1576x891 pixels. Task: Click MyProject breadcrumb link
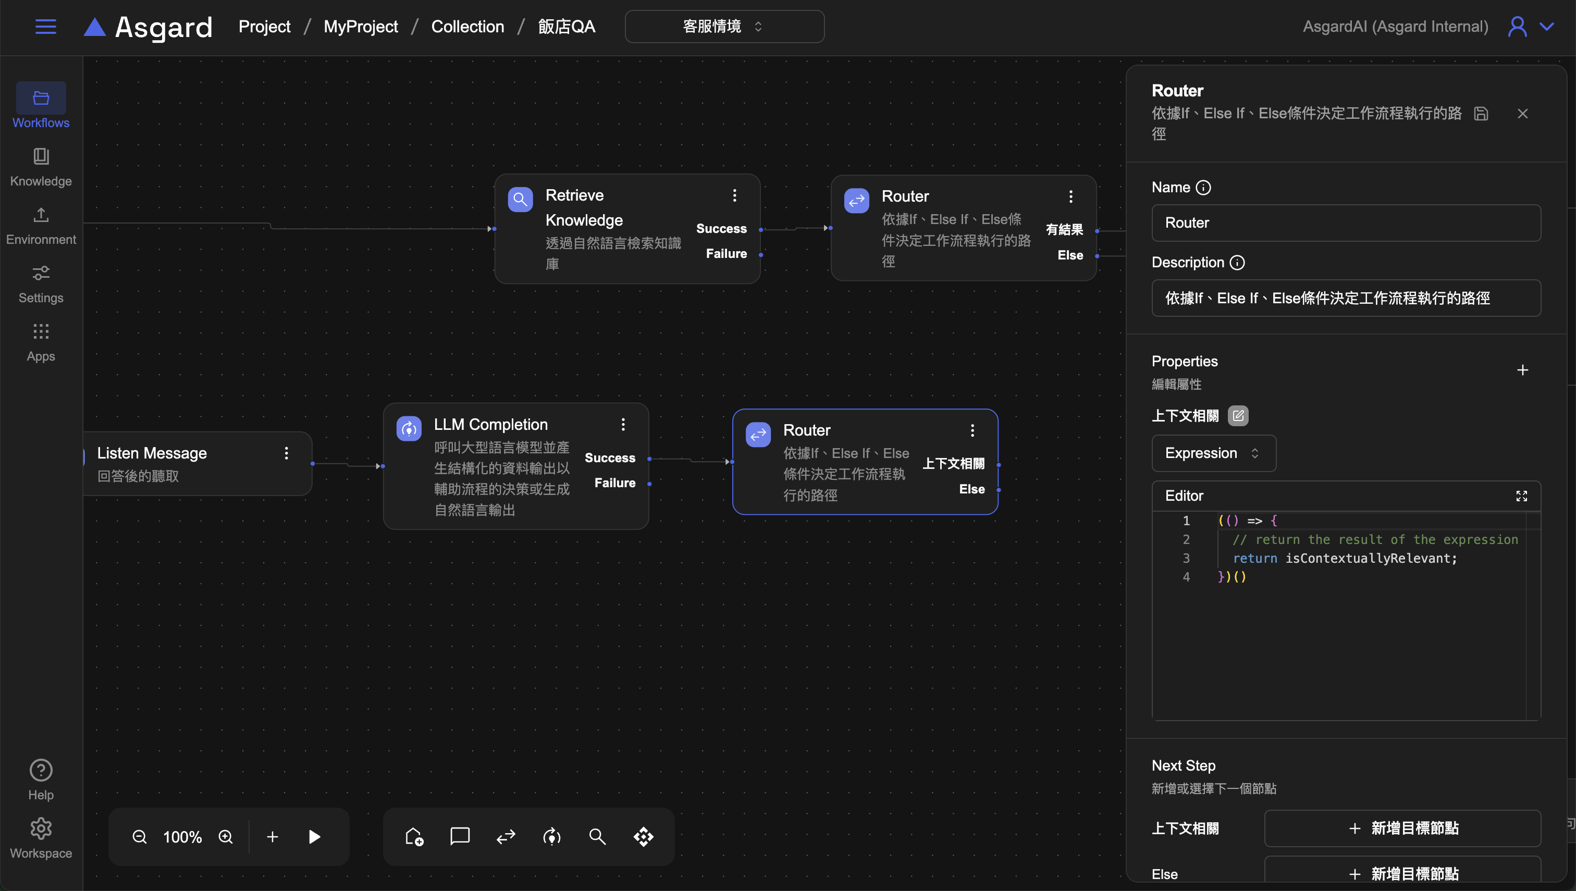[361, 27]
